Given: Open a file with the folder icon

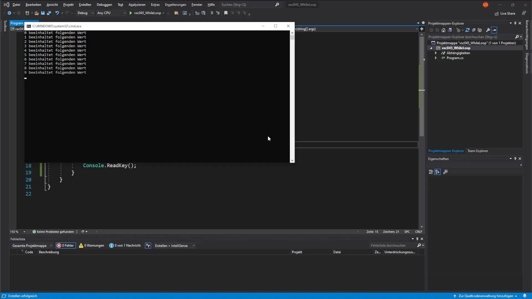Looking at the screenshot, I should 37,13.
